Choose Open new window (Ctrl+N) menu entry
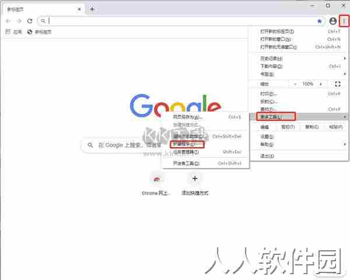Image resolution: width=350 pixels, height=280 pixels. pos(299,39)
